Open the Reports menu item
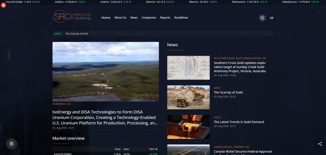This screenshot has height=155, width=326. point(165,18)
